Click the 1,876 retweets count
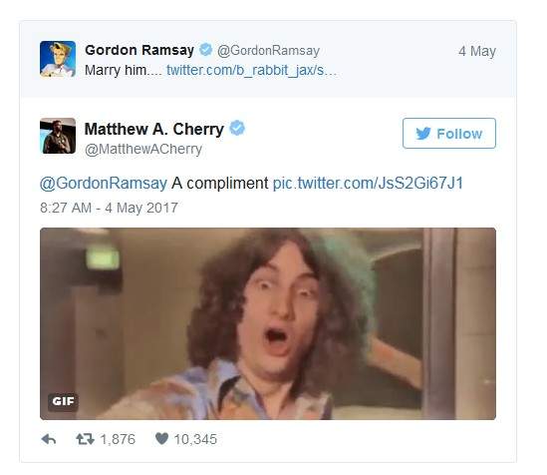 coord(118,439)
